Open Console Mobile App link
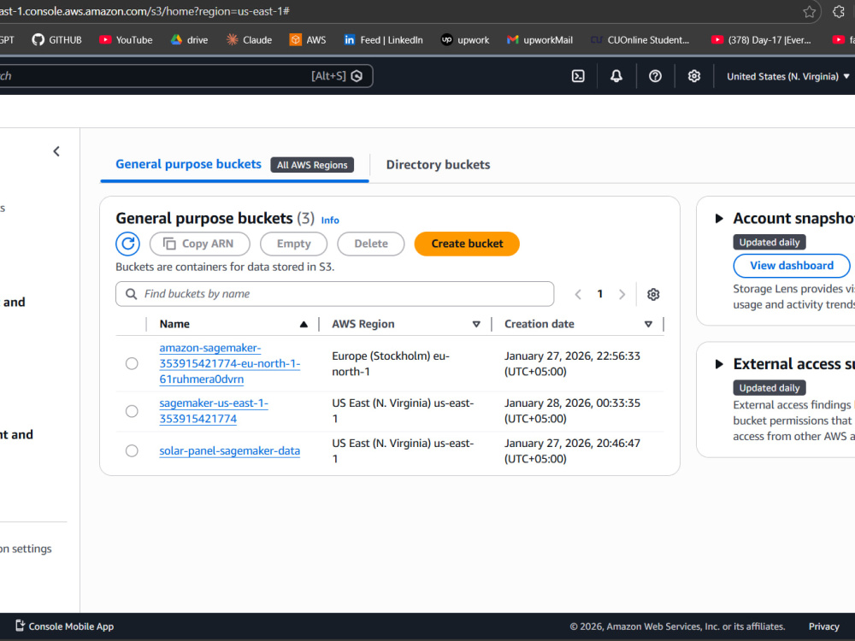This screenshot has height=641, width=855. (x=64, y=626)
